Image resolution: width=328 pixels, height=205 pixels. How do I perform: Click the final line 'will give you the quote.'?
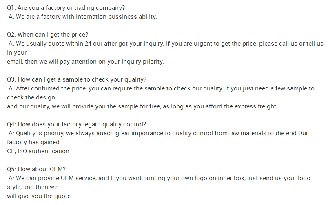39,196
